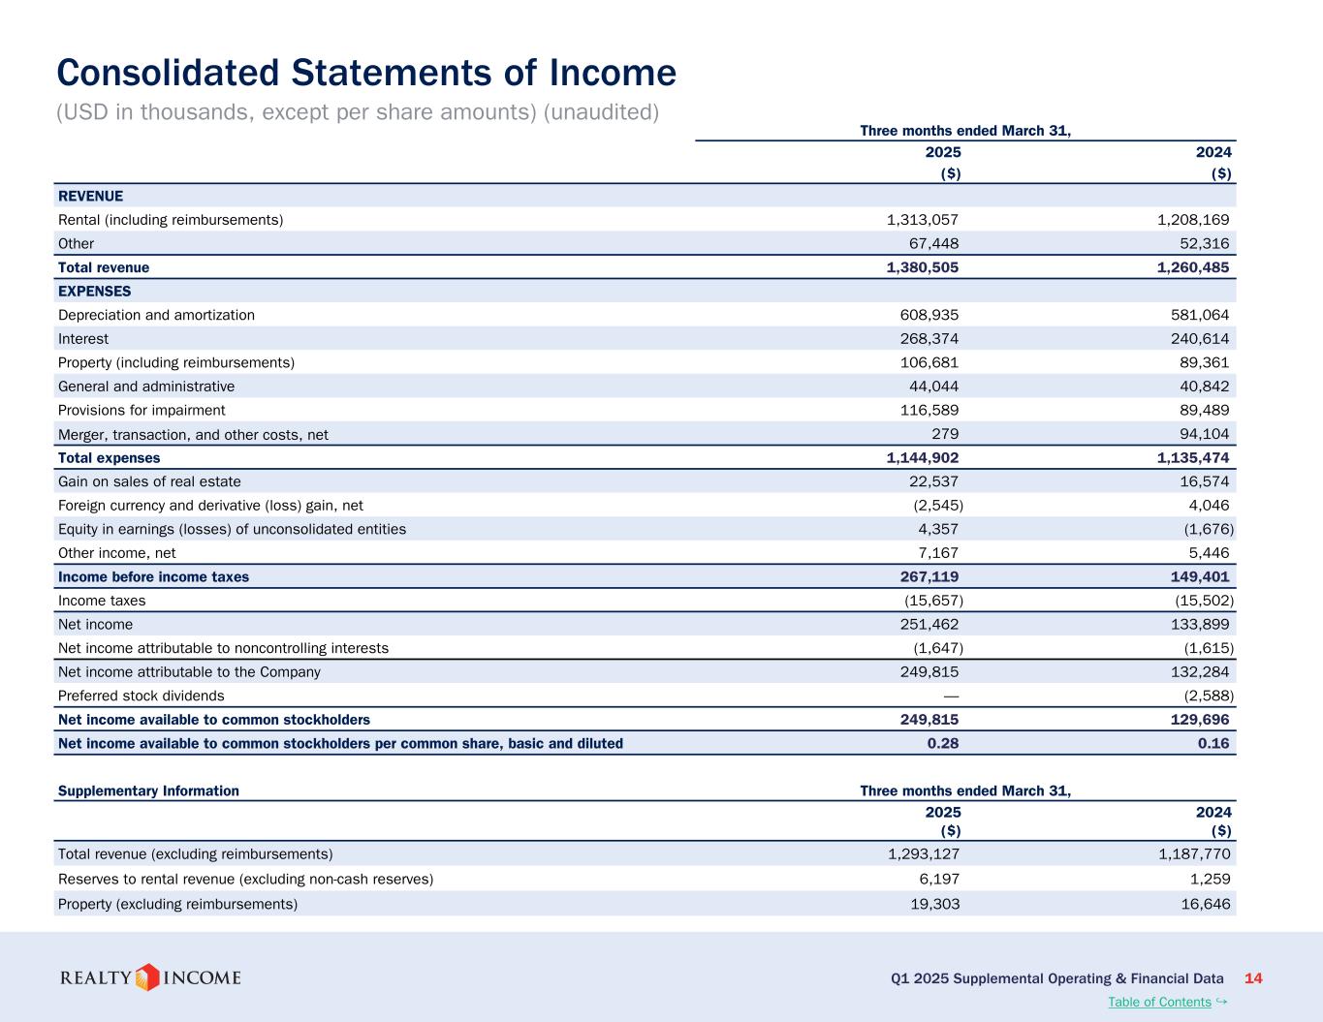Screen dimensions: 1323x1022
Task: Click the 0.28 per share value
Action: (942, 744)
